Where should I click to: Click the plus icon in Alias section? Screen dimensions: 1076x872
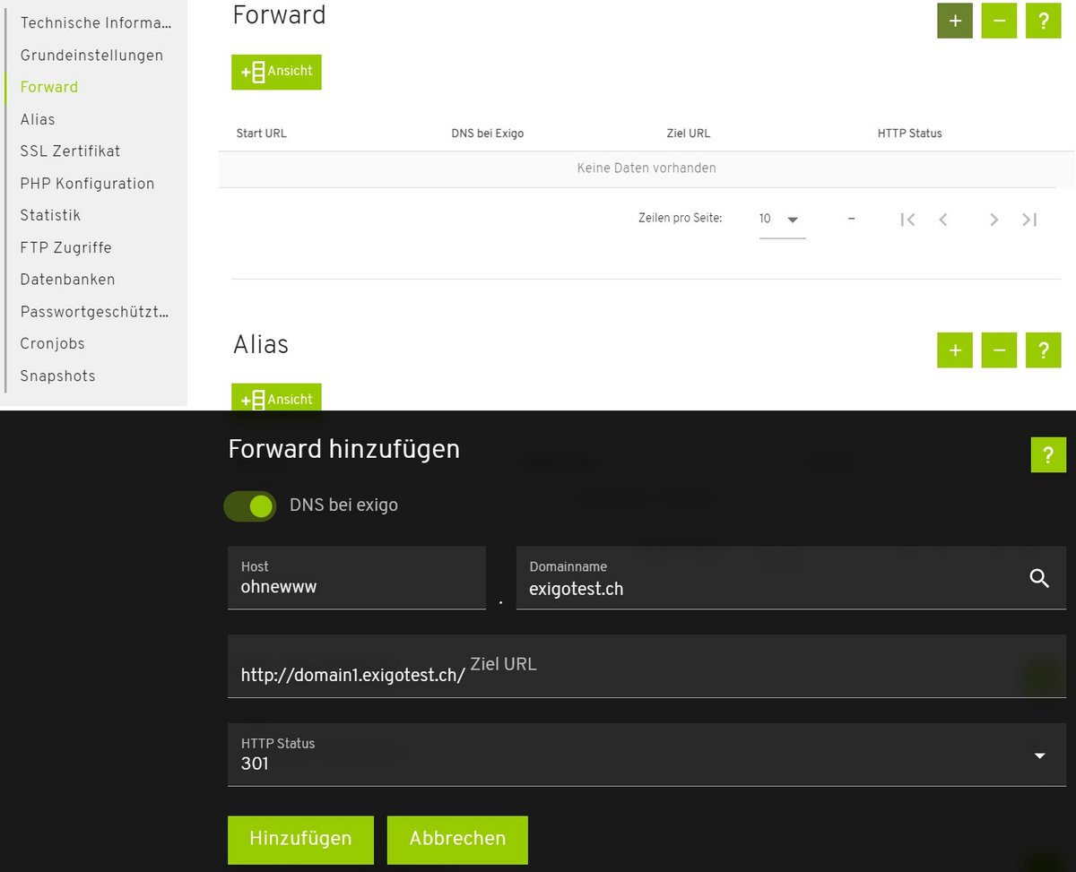click(x=954, y=350)
